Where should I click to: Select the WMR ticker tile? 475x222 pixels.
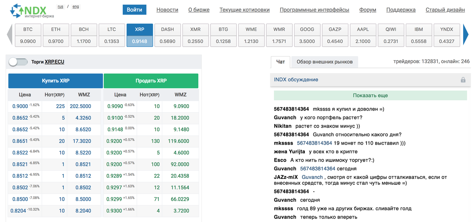click(279, 35)
